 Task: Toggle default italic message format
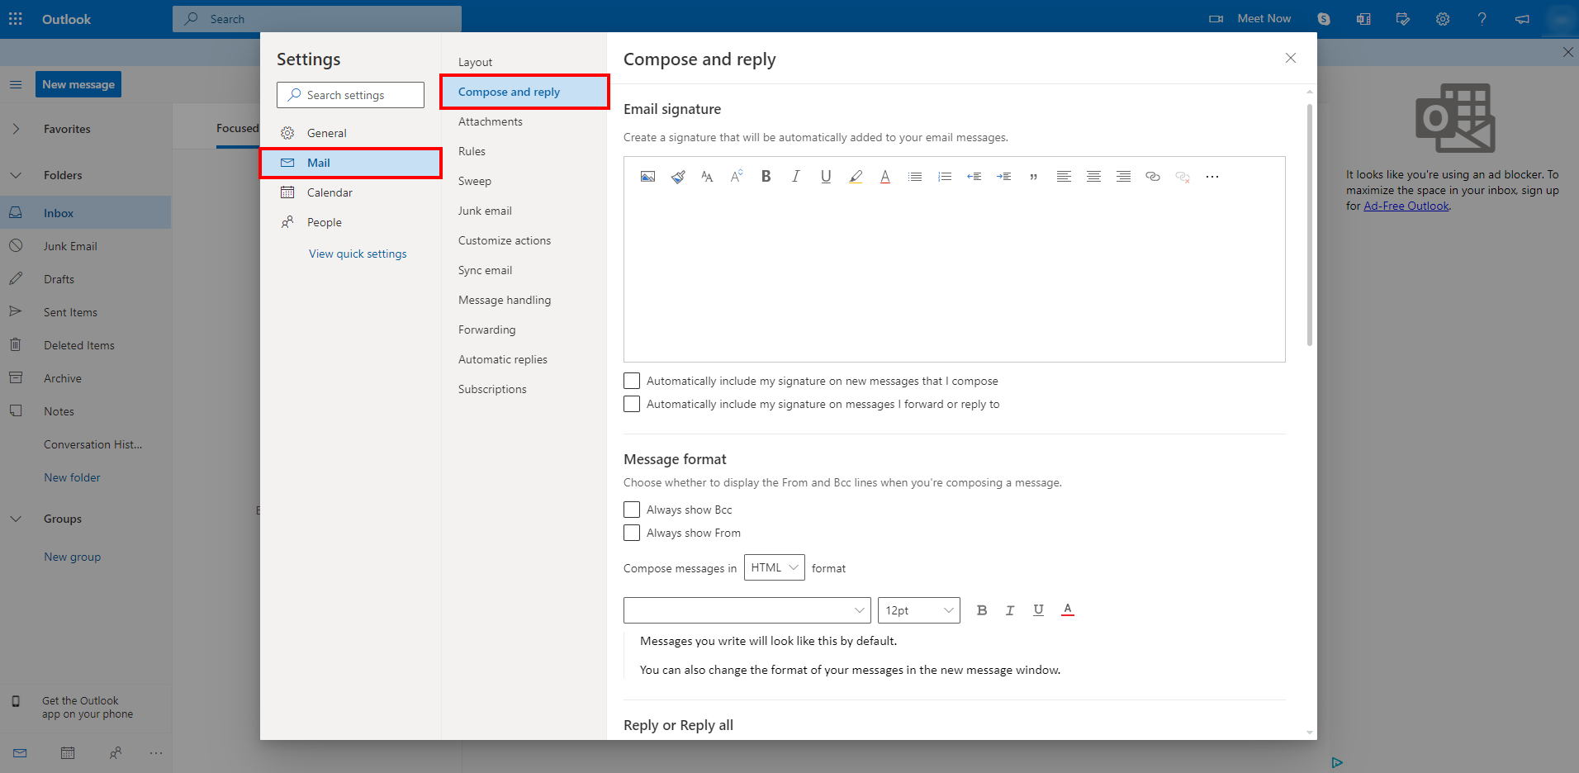click(1010, 610)
